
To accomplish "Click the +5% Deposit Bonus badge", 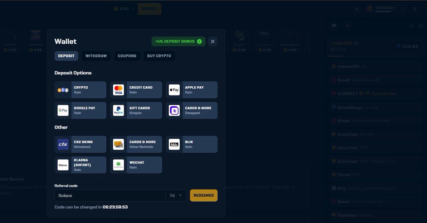I will (x=178, y=42).
